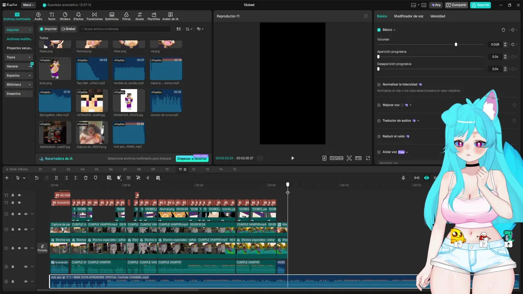Click the Exportar button

tap(481, 5)
